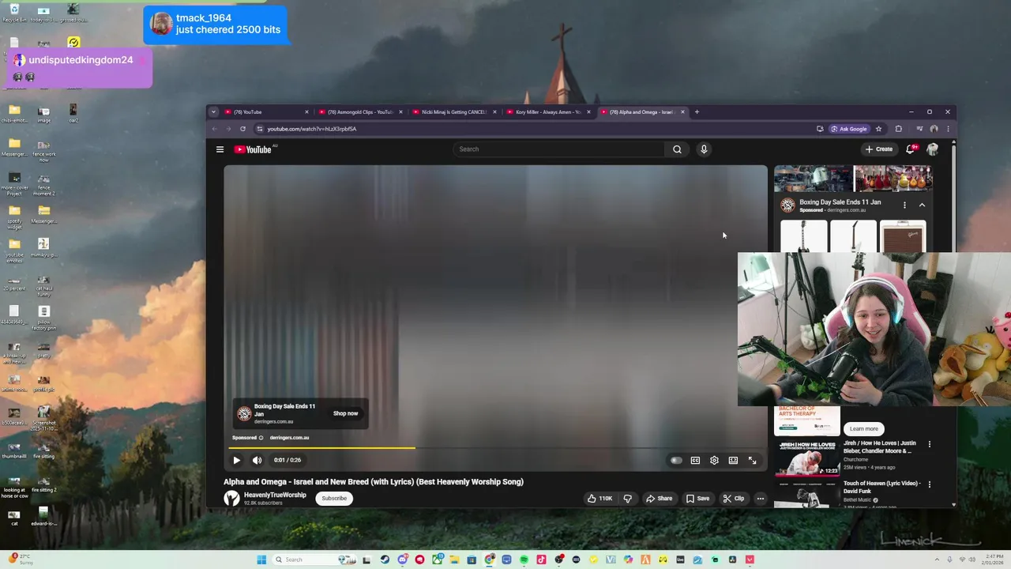This screenshot has height=569, width=1011.
Task: Open YouTube notifications bell
Action: 911,149
